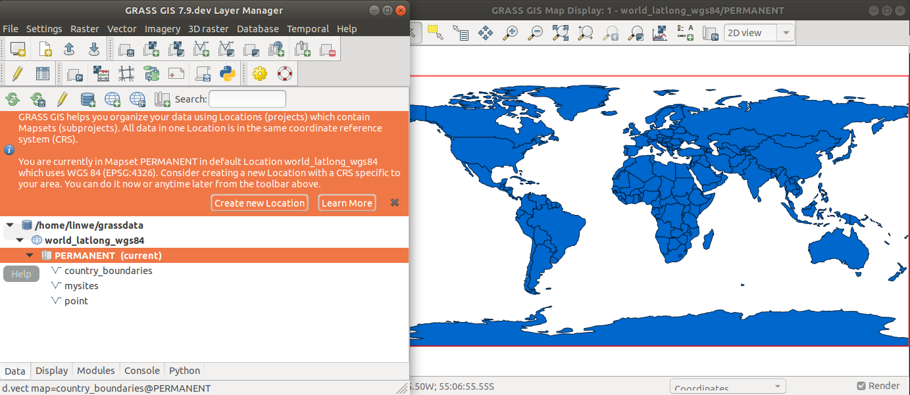This screenshot has width=910, height=395.
Task: Switch to the Display tab
Action: [x=52, y=371]
